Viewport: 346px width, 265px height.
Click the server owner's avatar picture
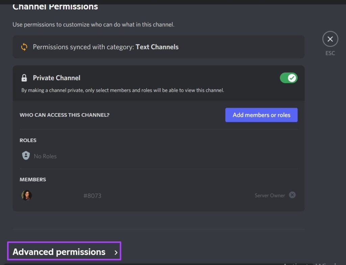click(27, 195)
